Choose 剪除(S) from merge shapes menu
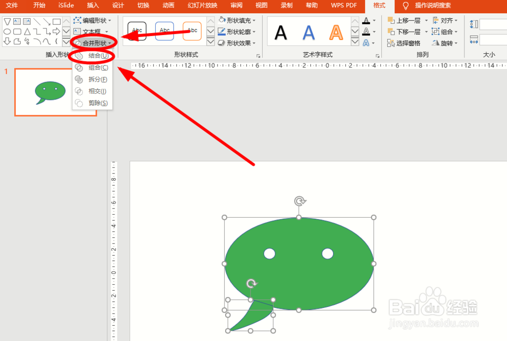Viewport: 507px width, 341px height. (x=92, y=103)
